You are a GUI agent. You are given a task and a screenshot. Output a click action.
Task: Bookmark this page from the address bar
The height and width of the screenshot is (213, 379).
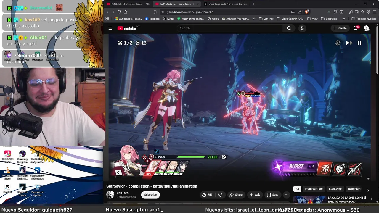(x=155, y=12)
